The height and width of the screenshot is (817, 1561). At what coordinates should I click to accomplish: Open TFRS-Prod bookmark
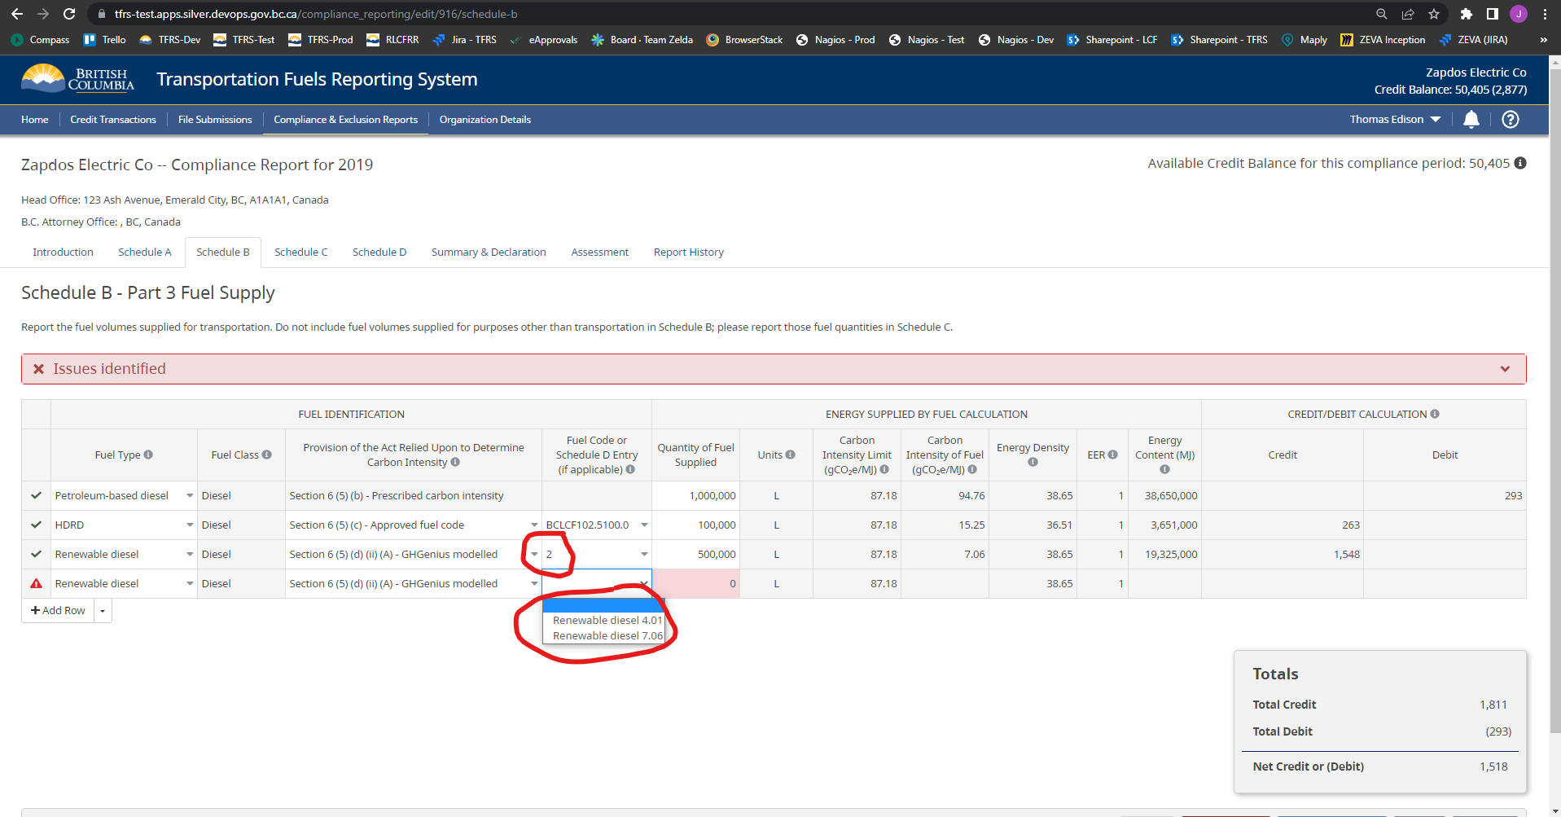(321, 39)
